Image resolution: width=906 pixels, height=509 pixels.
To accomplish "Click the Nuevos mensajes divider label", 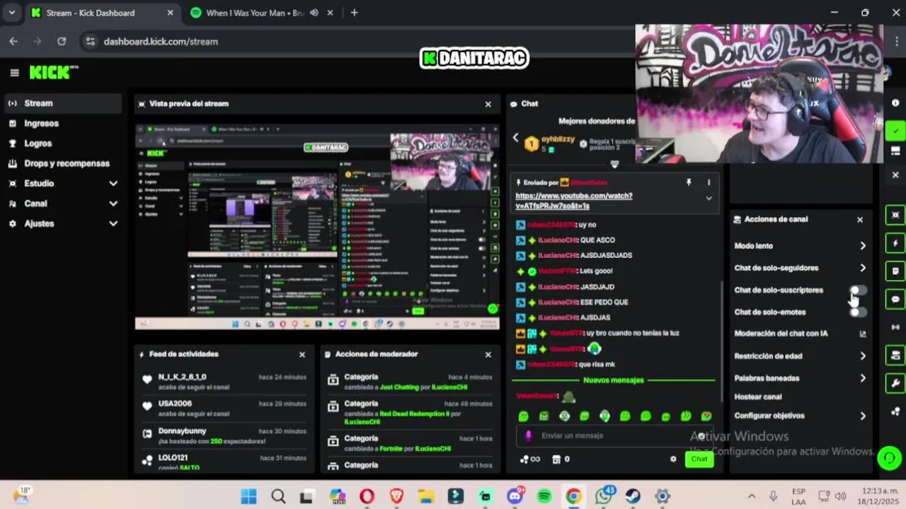I will (613, 380).
